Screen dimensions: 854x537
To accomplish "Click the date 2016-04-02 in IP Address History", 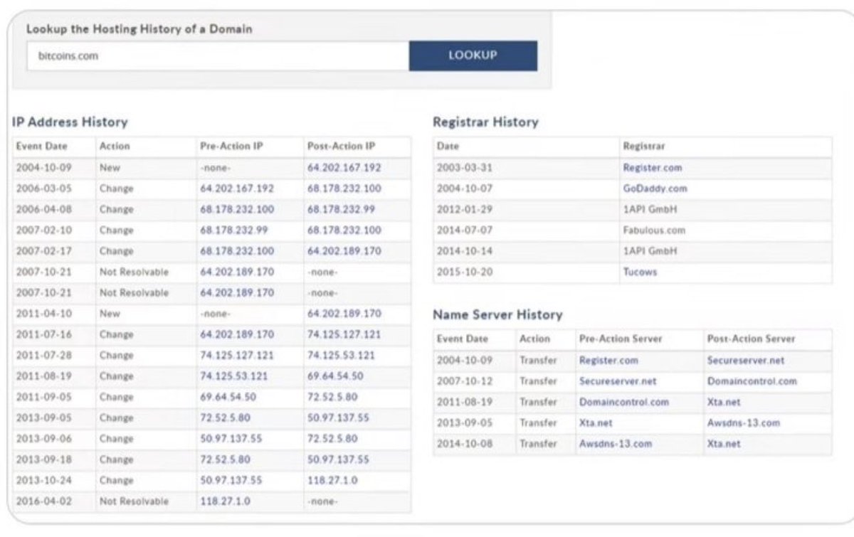I will (43, 501).
